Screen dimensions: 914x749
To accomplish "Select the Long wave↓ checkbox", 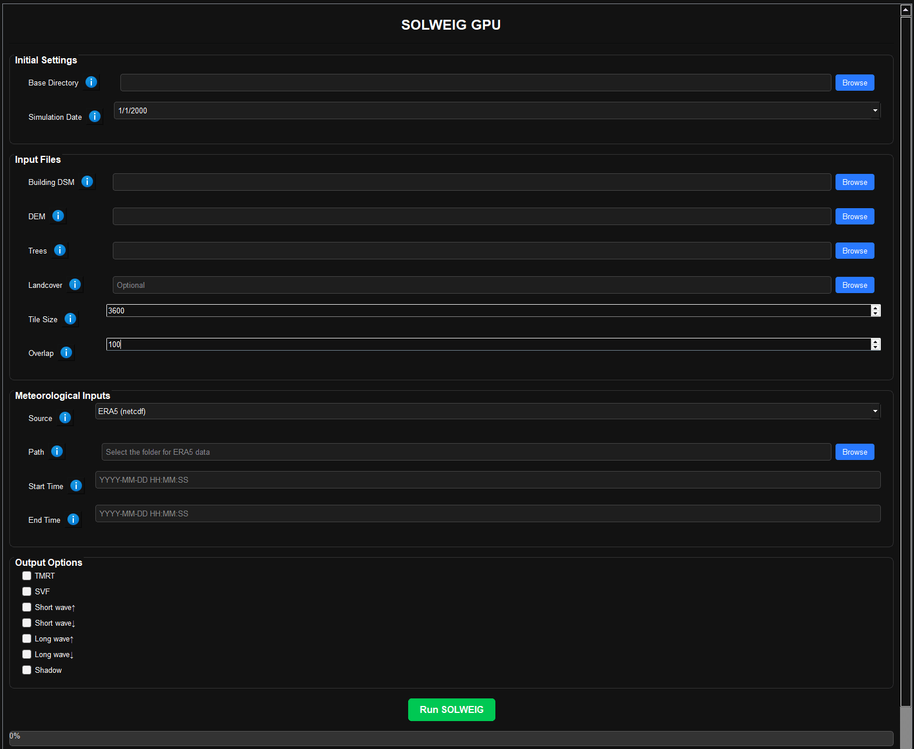I will pos(27,654).
